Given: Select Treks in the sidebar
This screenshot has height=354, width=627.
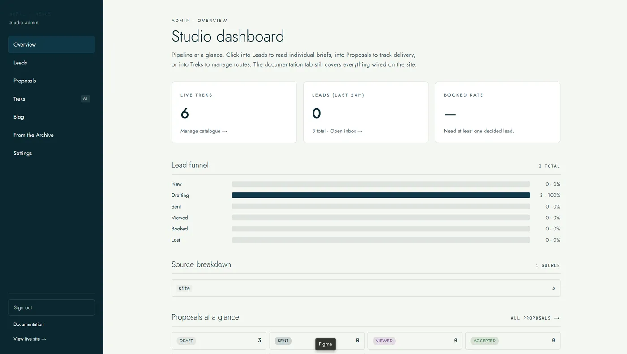Looking at the screenshot, I should [52, 99].
